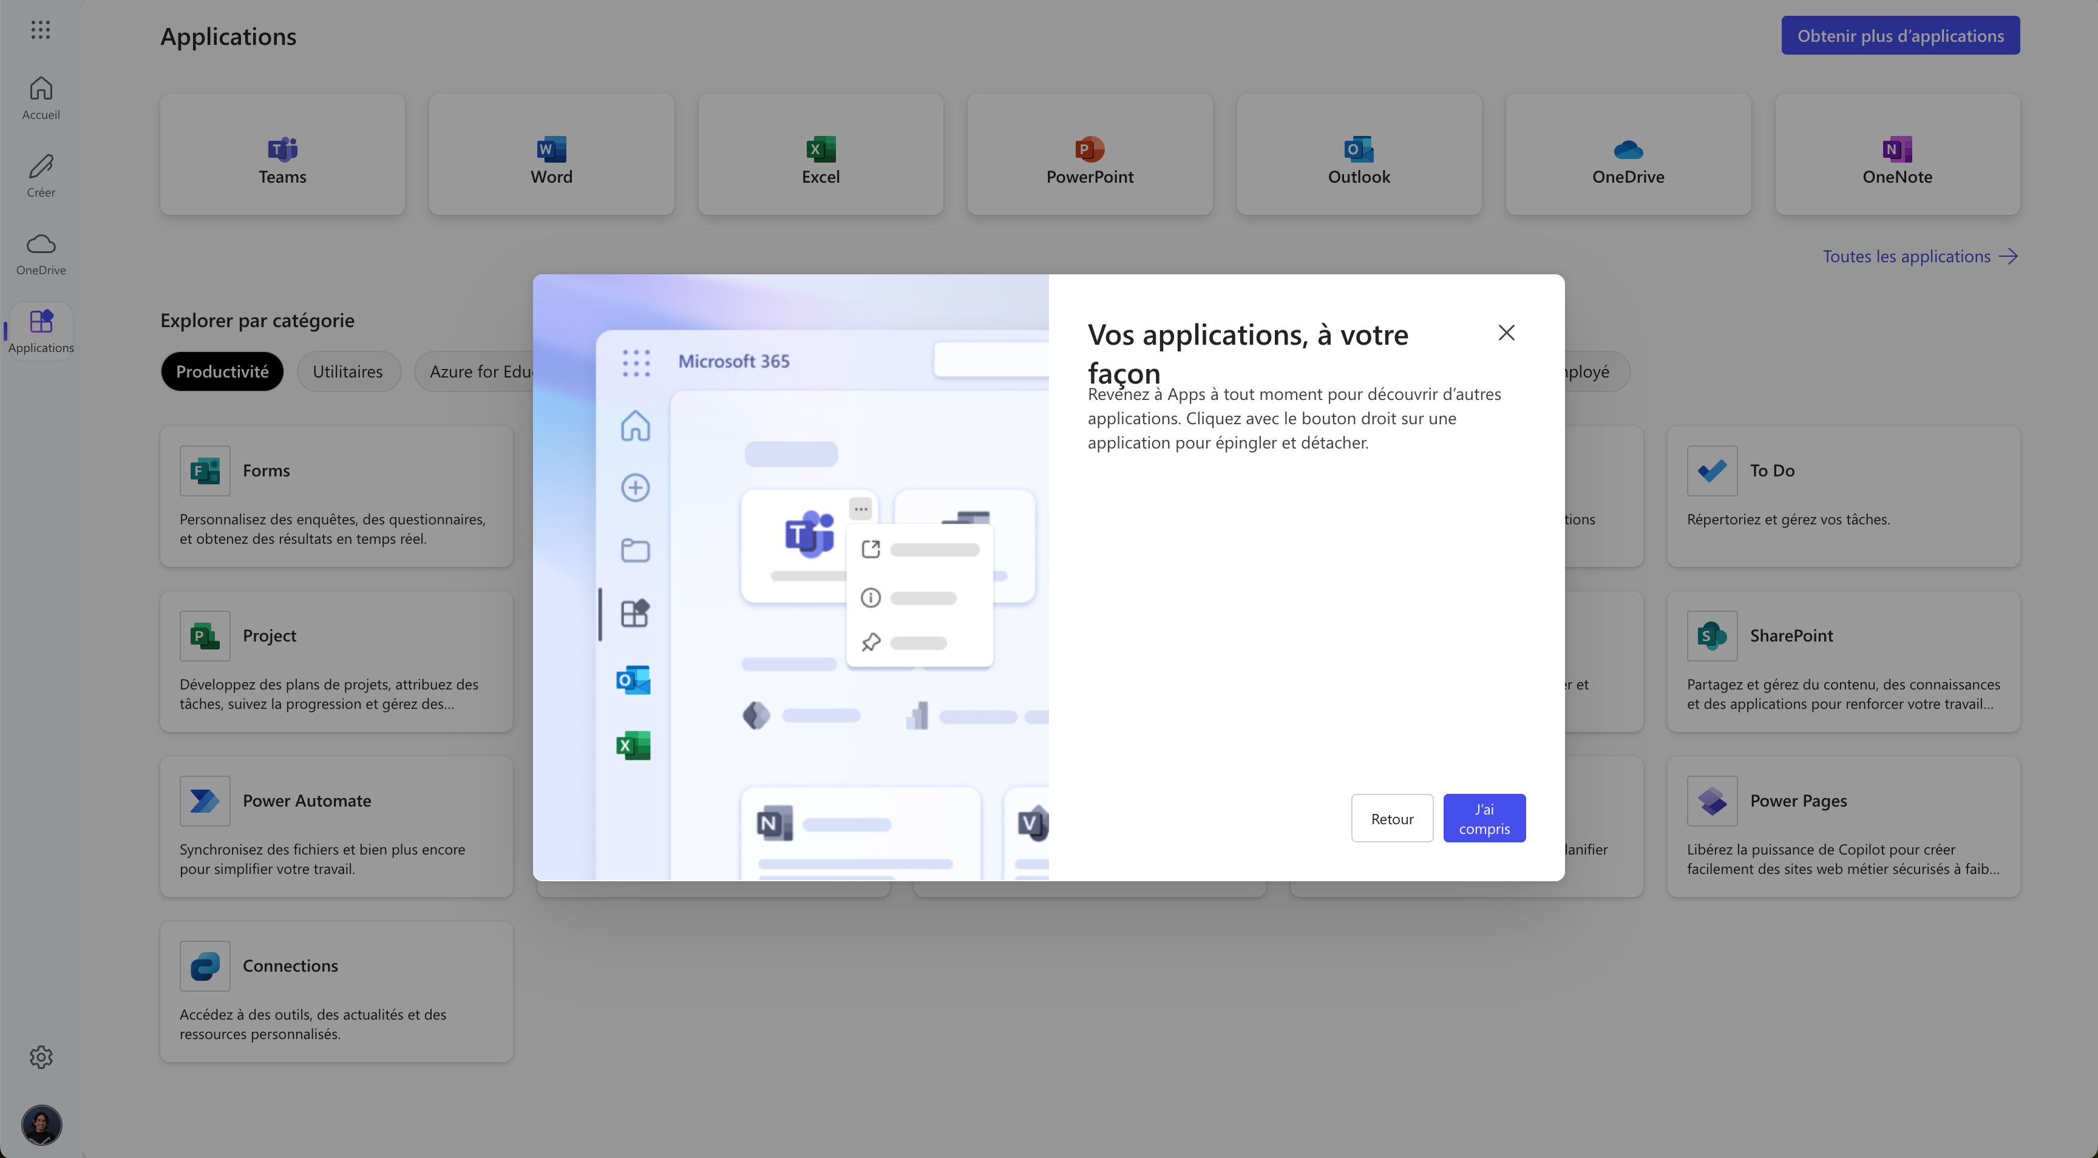Viewport: 2098px width, 1158px height.
Task: Open the Power Pages app icon
Action: click(1712, 801)
